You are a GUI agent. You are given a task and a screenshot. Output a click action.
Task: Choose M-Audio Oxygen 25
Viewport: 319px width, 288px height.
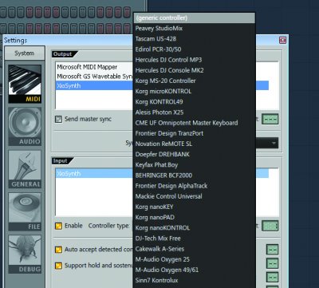(194, 259)
